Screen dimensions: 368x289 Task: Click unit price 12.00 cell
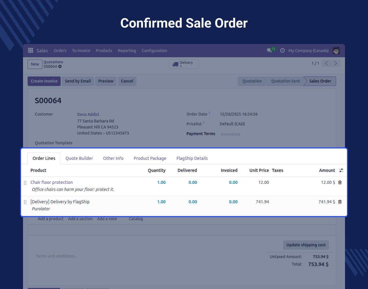(x=264, y=182)
